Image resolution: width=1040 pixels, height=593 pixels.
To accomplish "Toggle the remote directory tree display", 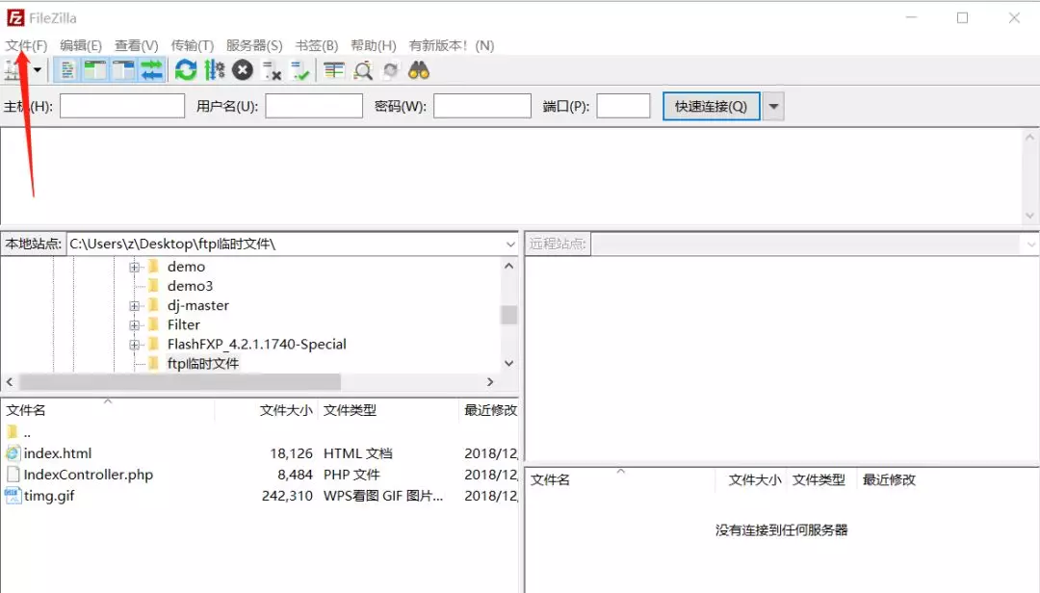I will point(123,70).
